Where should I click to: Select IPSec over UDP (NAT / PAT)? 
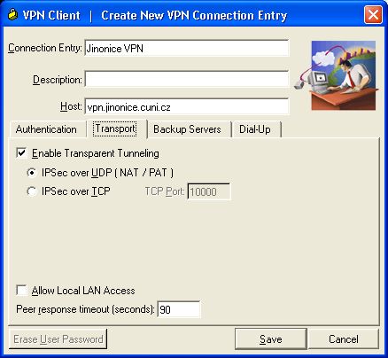point(32,172)
